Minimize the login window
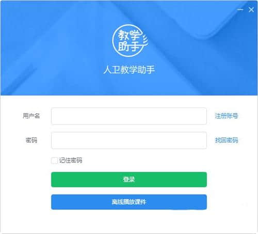The image size is (258, 234). 240,10
